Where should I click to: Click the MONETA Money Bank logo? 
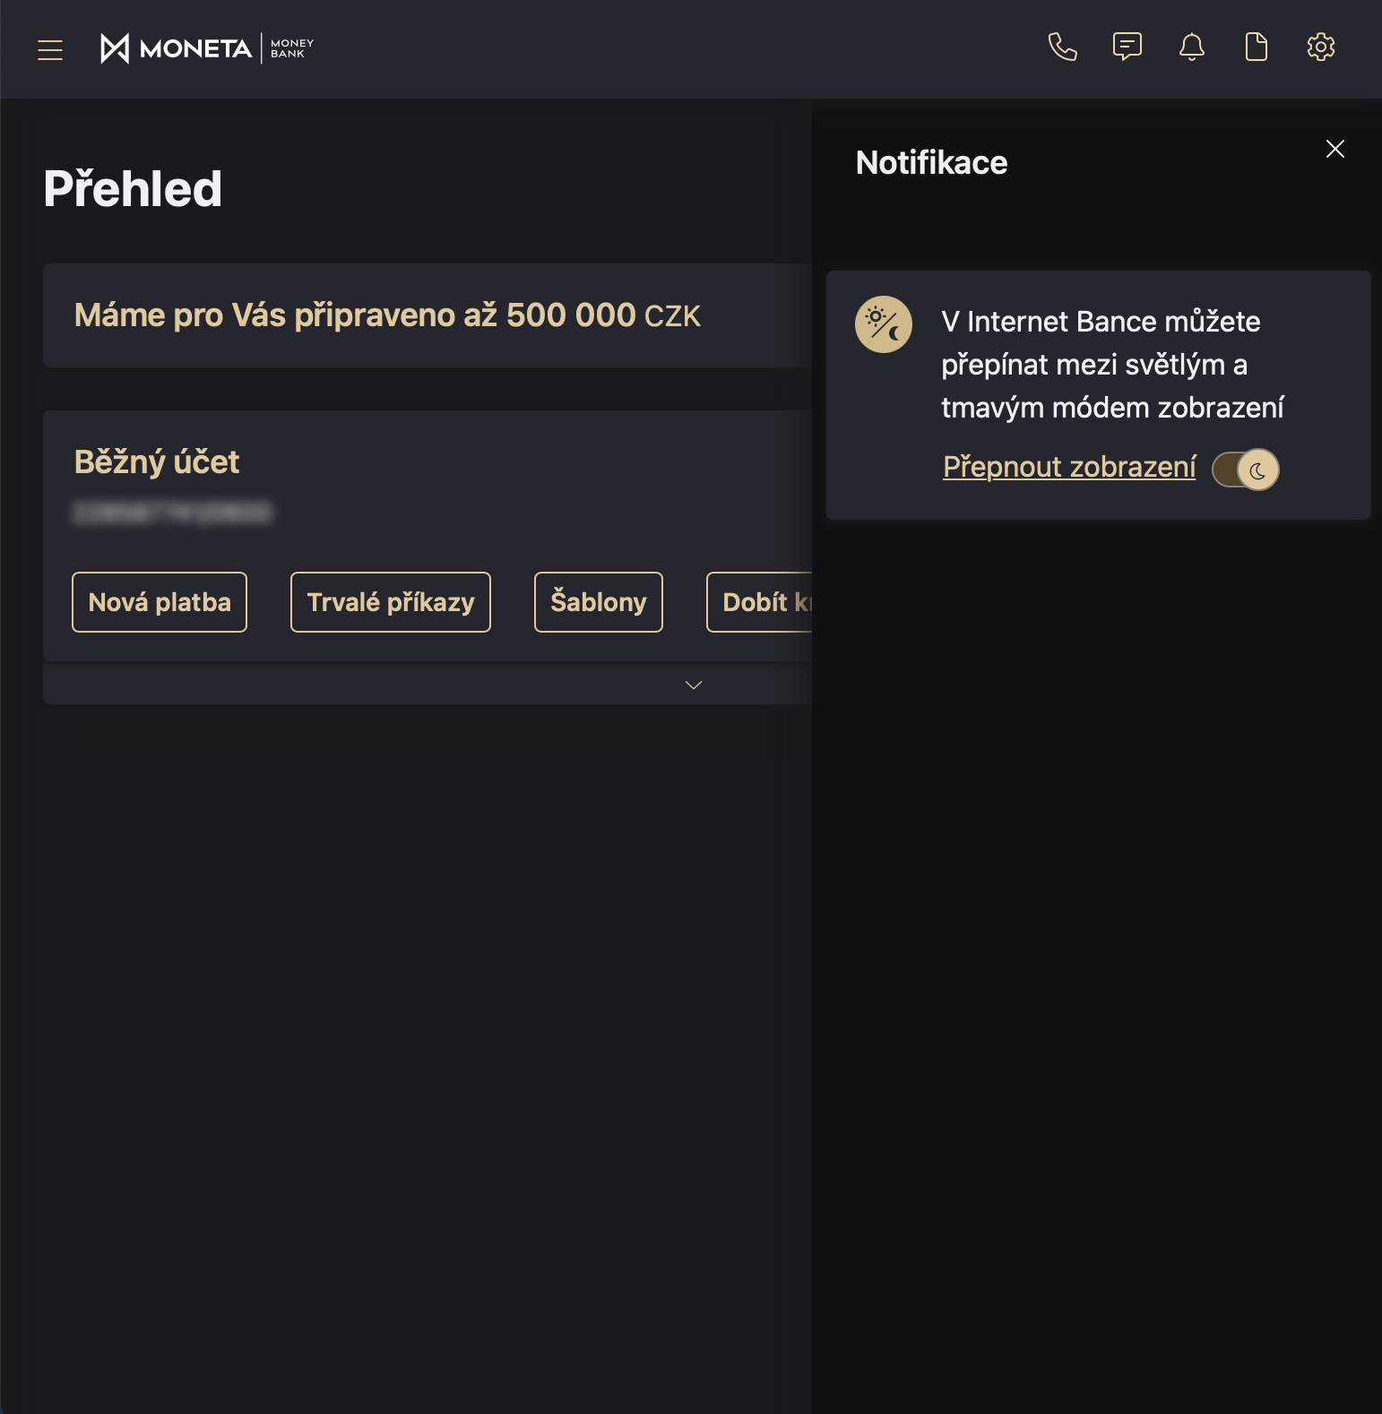point(207,48)
